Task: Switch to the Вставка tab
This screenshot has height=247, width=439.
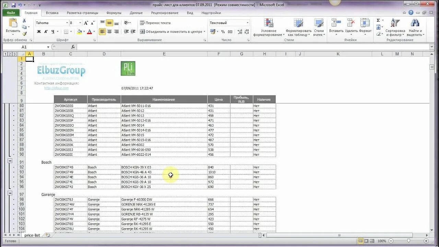Action: click(52, 13)
